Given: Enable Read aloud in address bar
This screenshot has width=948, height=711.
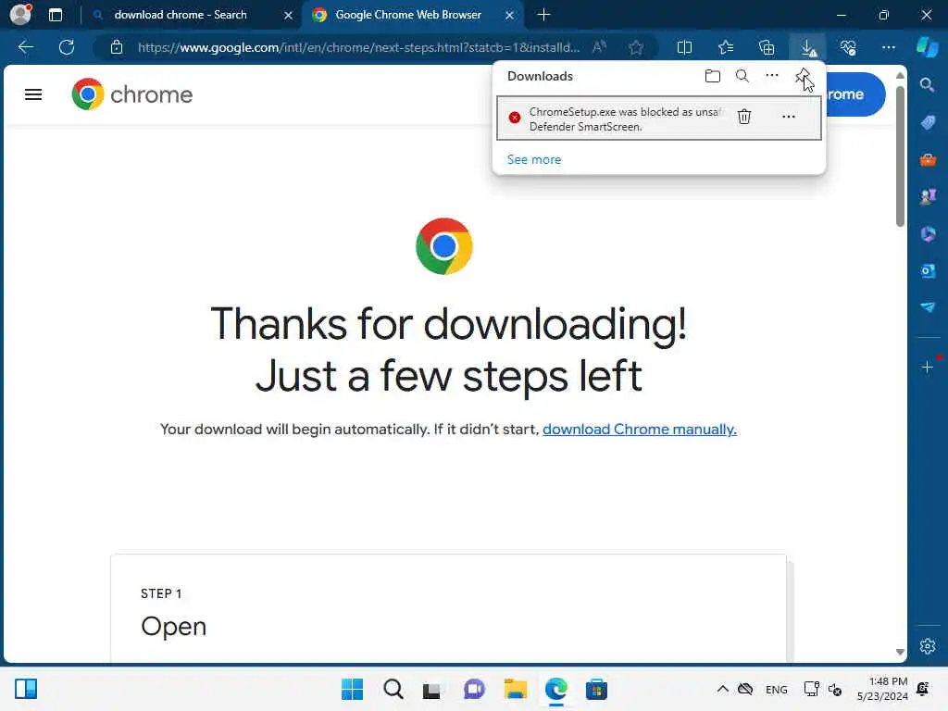Looking at the screenshot, I should click(599, 47).
